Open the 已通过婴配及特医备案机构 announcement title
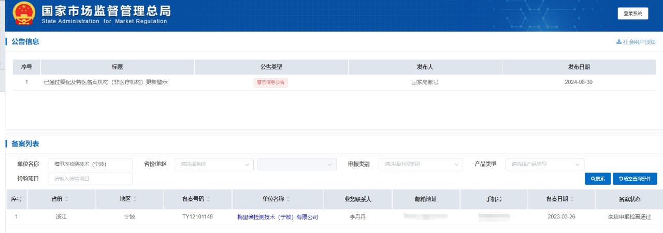The height and width of the screenshot is (233, 663). 106,82
